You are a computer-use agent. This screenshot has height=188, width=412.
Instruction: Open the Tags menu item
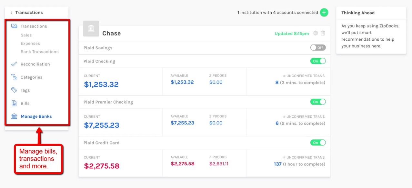point(25,90)
